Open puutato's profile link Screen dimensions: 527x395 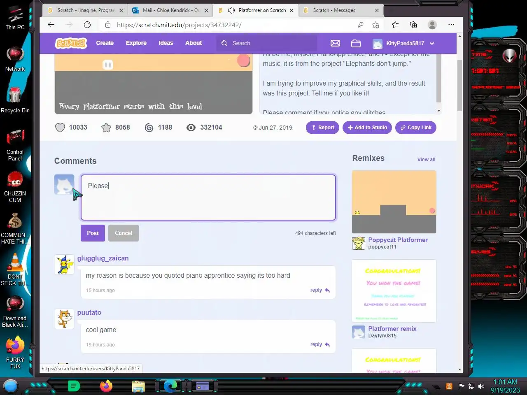(x=89, y=312)
